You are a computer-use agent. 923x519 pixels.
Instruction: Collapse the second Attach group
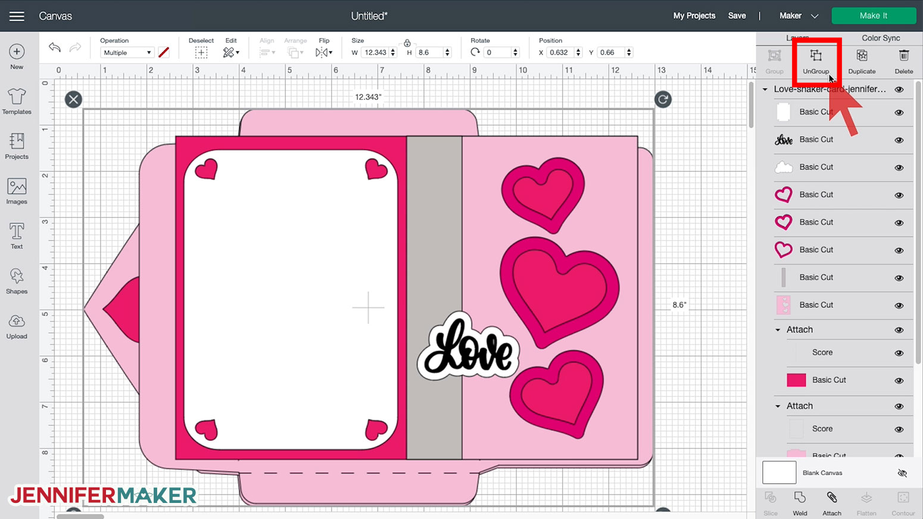(778, 406)
